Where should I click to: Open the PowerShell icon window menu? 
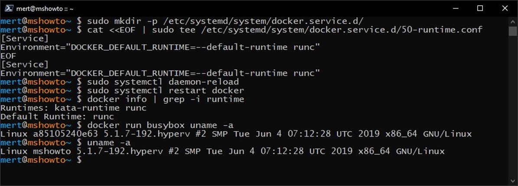(9, 8)
